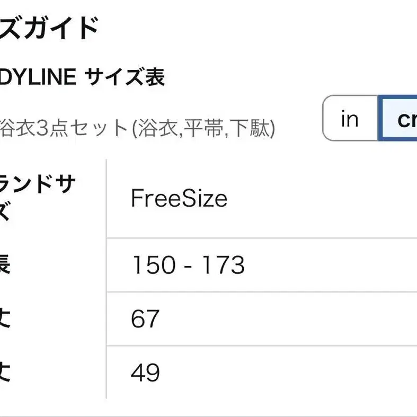Select the dash between 150 and 173
Screen dimensions: 417x417
[x=188, y=265]
